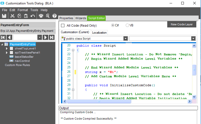
Task: Click the Help question mark icon
Action: pos(55,16)
